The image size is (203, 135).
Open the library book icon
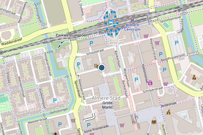tap(154, 122)
